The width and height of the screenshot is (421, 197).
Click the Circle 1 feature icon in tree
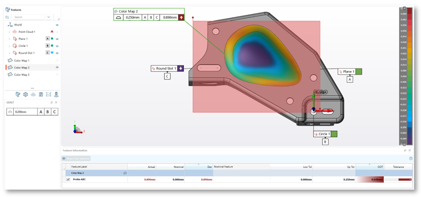(15, 46)
